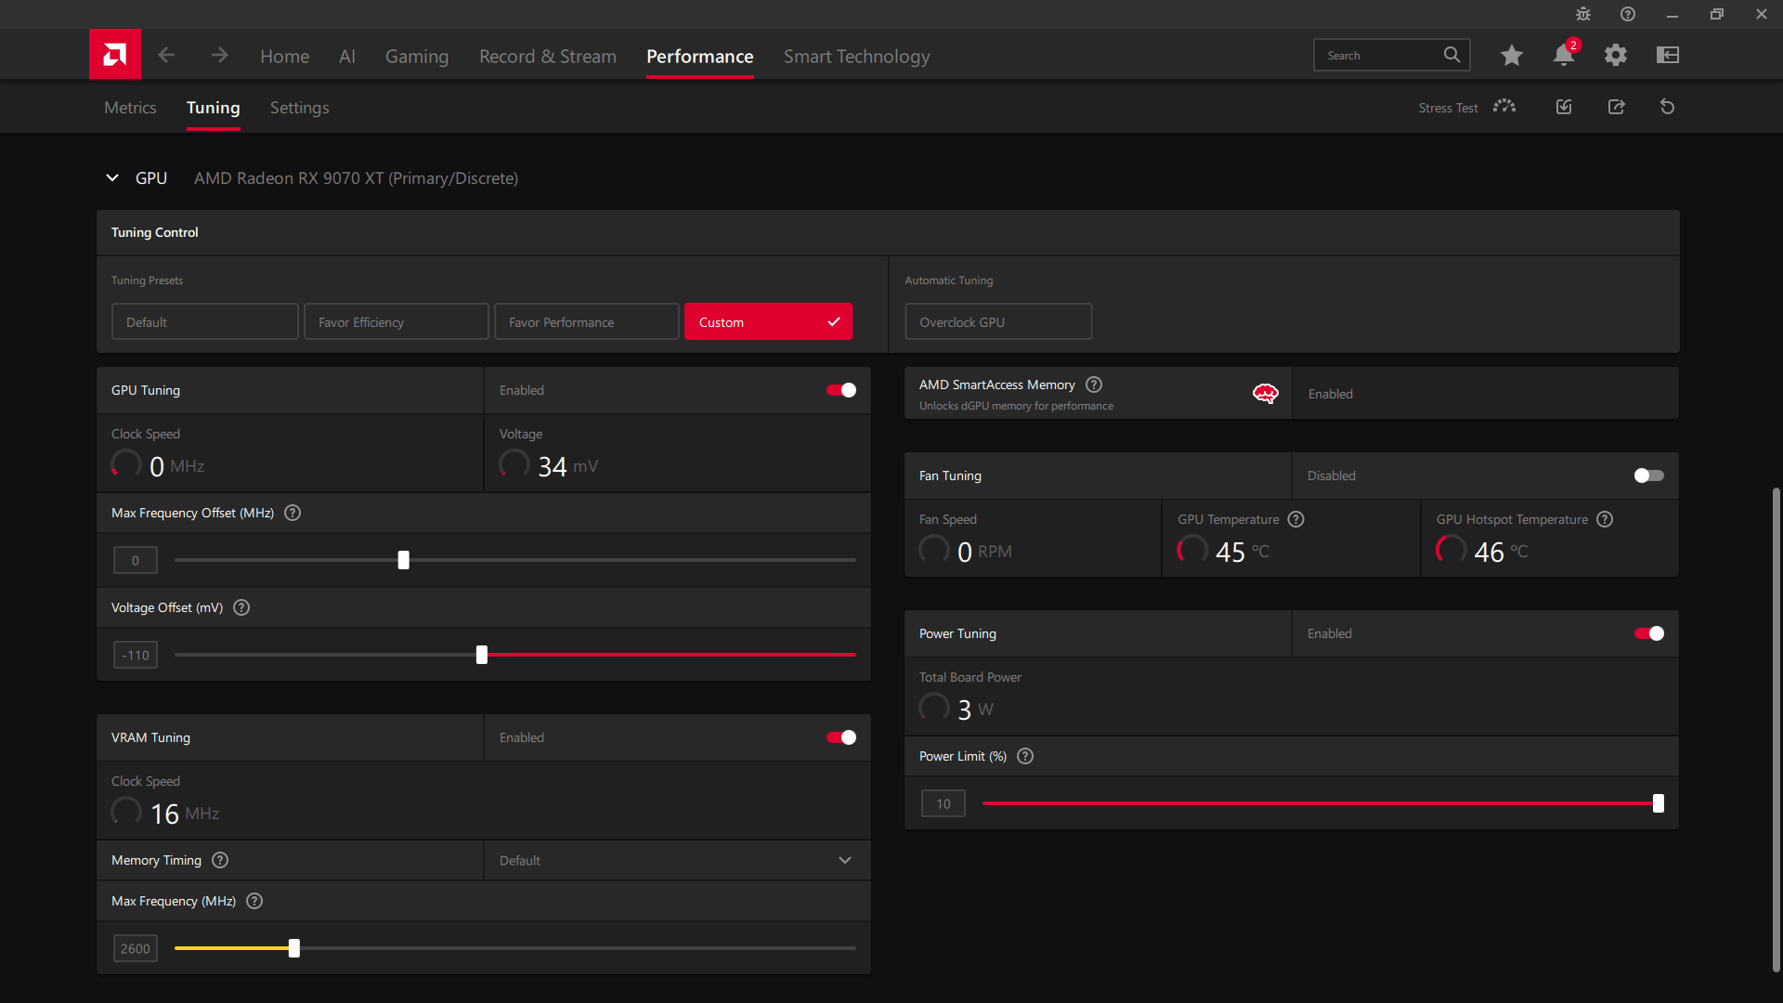This screenshot has height=1003, width=1783.
Task: Click the export tuning profile icon
Action: tap(1617, 107)
